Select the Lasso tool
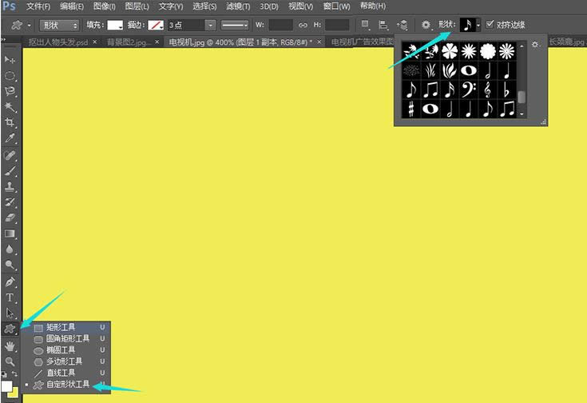This screenshot has height=403, width=587. coord(10,91)
